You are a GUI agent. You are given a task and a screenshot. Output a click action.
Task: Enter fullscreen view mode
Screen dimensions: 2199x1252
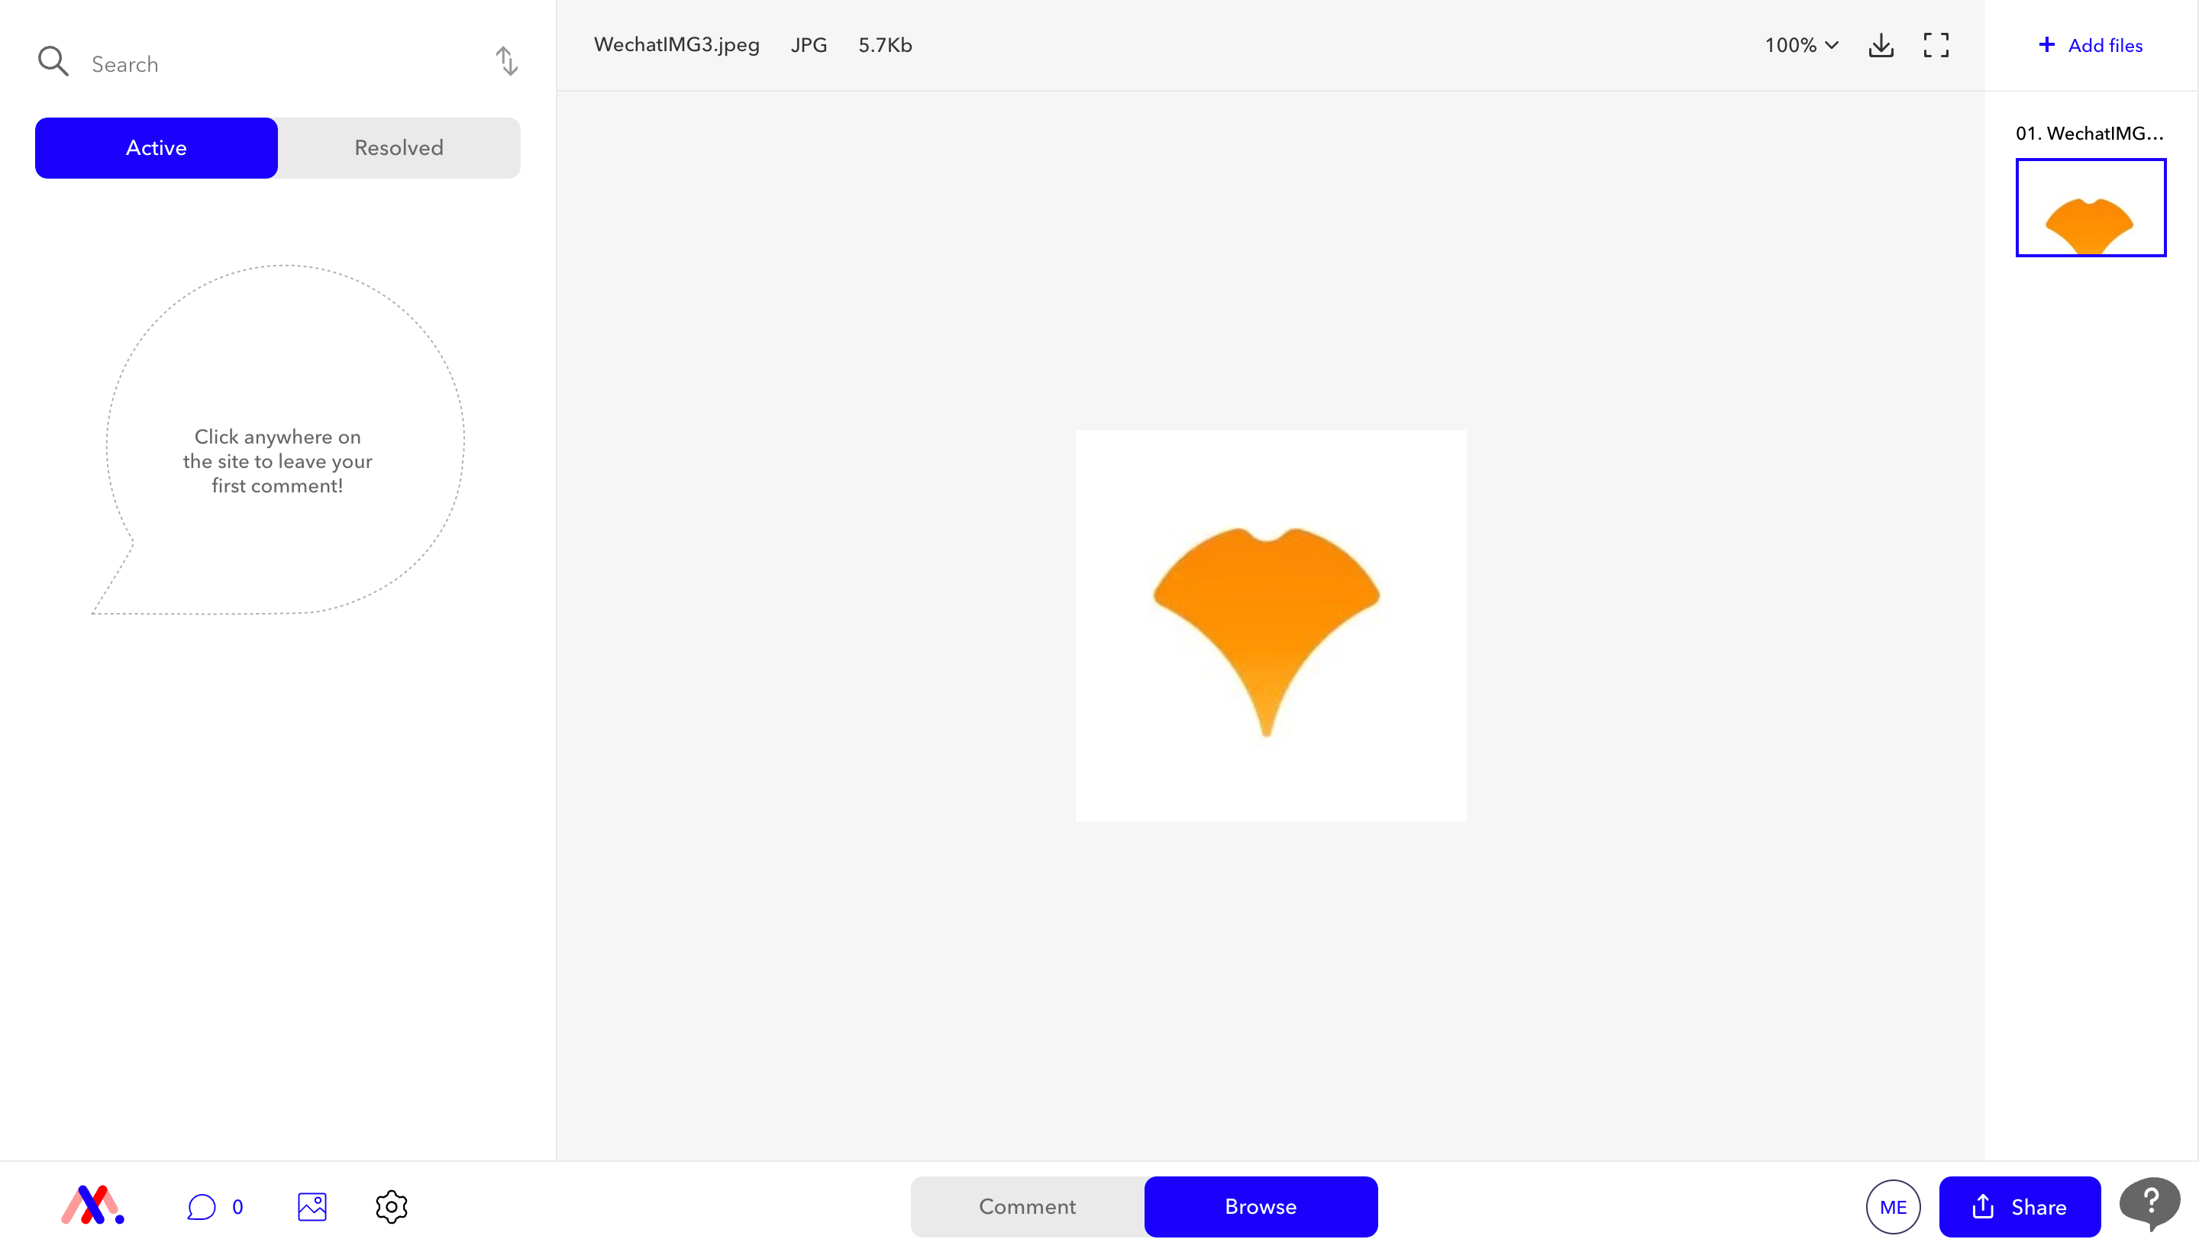(x=1936, y=45)
